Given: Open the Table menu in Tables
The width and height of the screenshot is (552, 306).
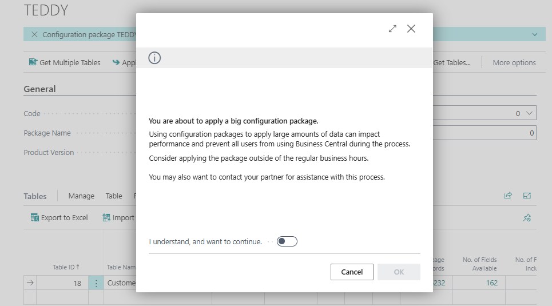Looking at the screenshot, I should pyautogui.click(x=114, y=196).
